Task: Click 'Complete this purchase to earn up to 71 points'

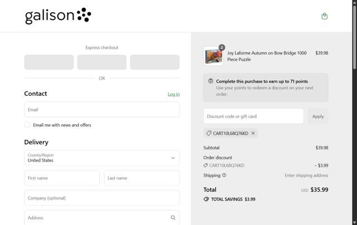Action: click(262, 81)
